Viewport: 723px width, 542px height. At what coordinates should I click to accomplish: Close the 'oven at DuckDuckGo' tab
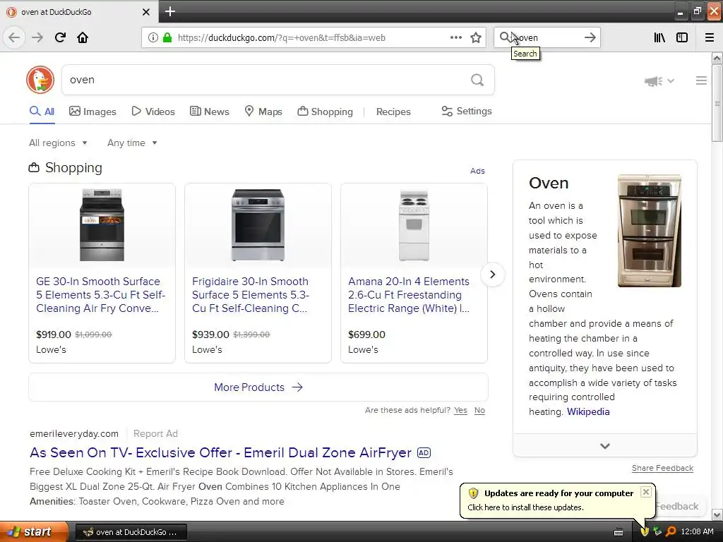tap(146, 12)
